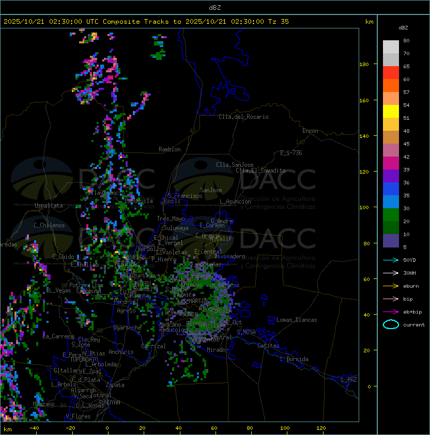Click the white 30HM arrow icon
This screenshot has width=430, height=435.
click(391, 273)
